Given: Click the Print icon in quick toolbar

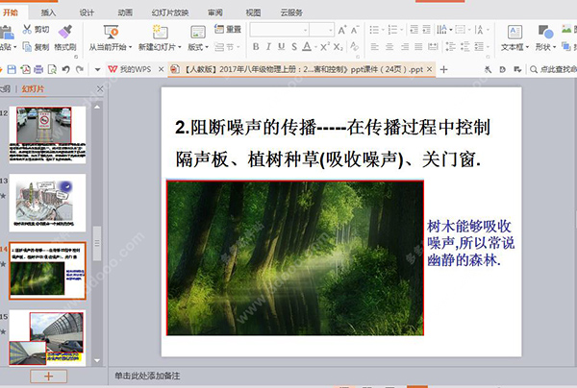Looking at the screenshot, I should click(38, 69).
